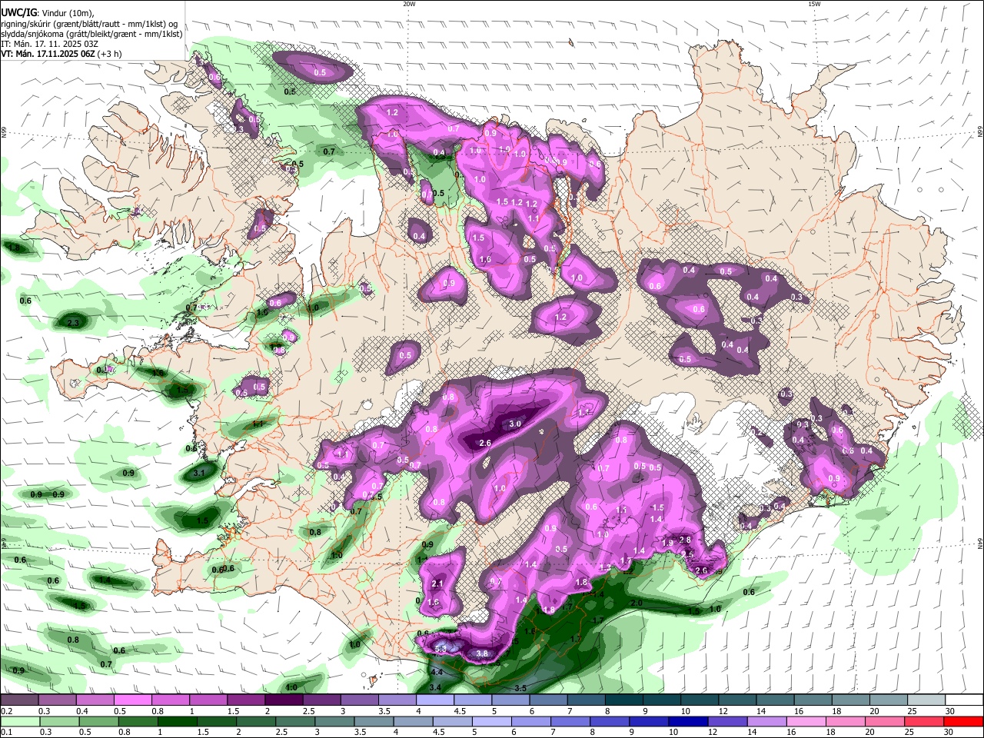Screen dimensions: 984x738
Task: Click the 'rigning/skúrir' legend description line
Action: [89, 24]
